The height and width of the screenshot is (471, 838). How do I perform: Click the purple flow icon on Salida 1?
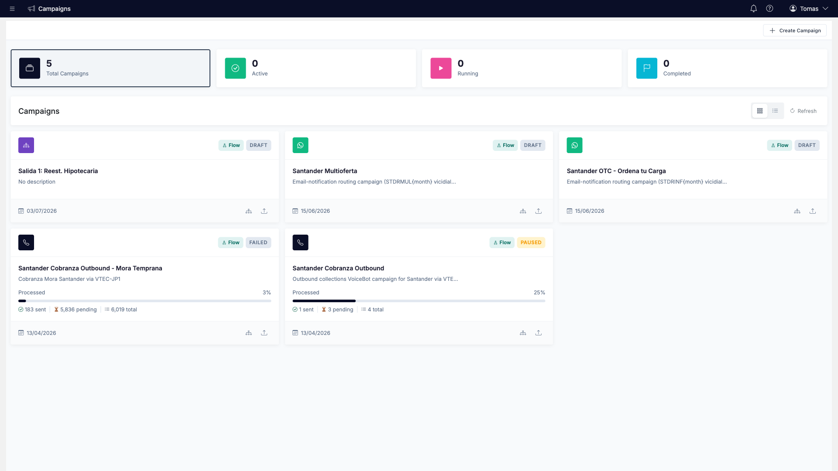click(26, 145)
